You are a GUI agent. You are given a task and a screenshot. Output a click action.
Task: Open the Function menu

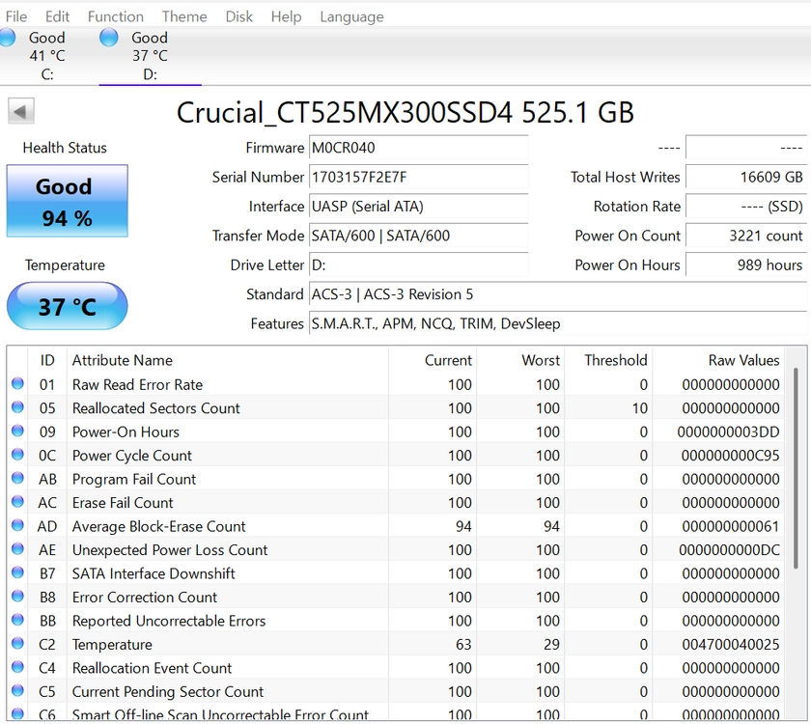tap(115, 16)
